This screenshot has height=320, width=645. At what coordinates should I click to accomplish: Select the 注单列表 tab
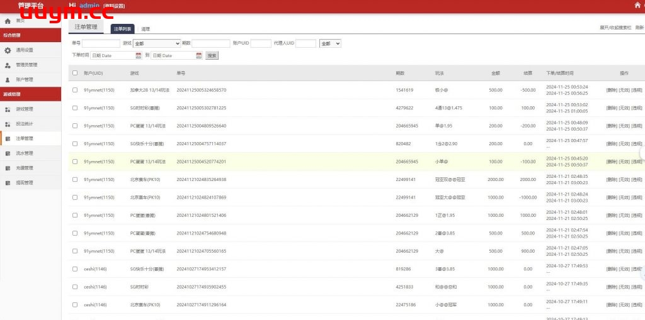122,29
